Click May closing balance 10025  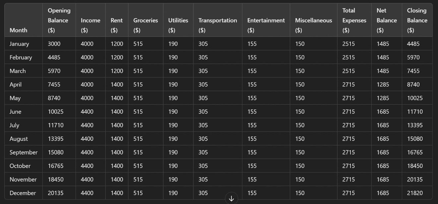(x=415, y=98)
